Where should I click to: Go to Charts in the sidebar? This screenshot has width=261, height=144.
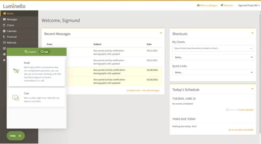pos(19,25)
